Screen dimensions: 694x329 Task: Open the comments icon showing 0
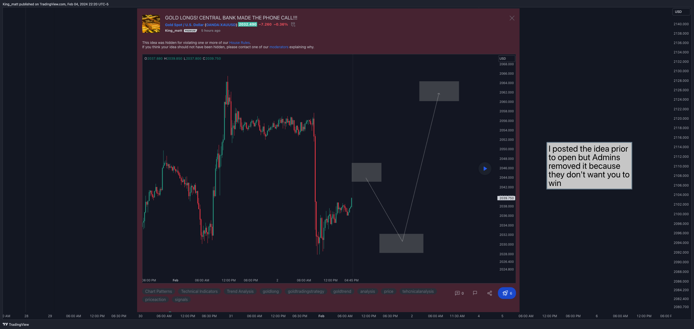[x=459, y=293]
